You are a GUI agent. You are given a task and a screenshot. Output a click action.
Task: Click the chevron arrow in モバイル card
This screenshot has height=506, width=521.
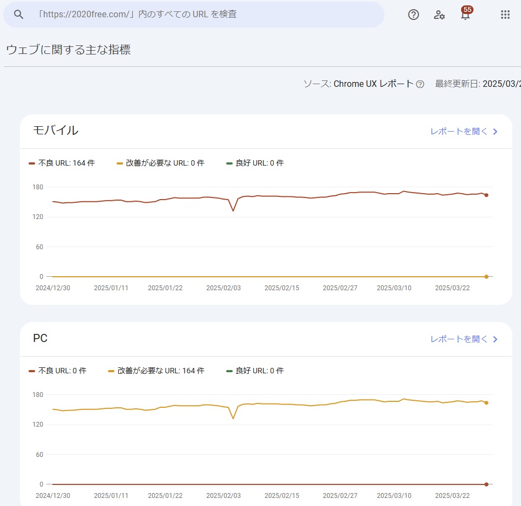point(495,132)
